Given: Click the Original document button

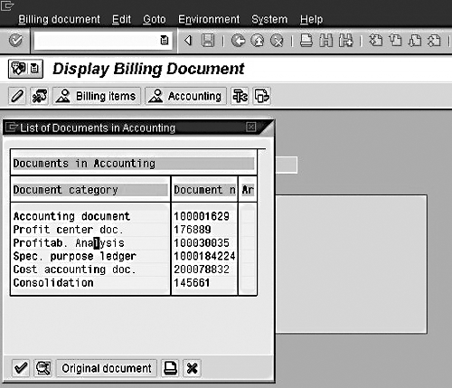Looking at the screenshot, I should coord(107,368).
